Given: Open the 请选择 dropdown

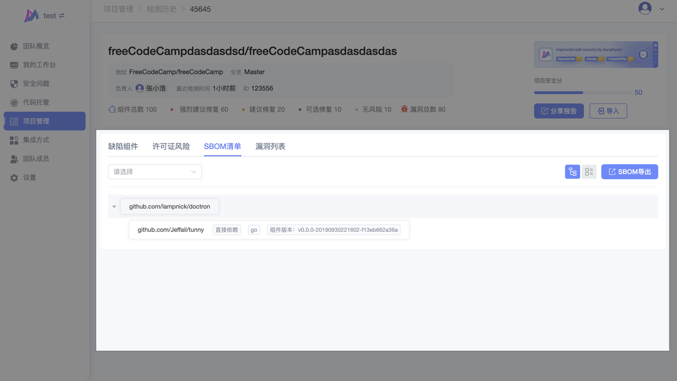Looking at the screenshot, I should [x=155, y=172].
